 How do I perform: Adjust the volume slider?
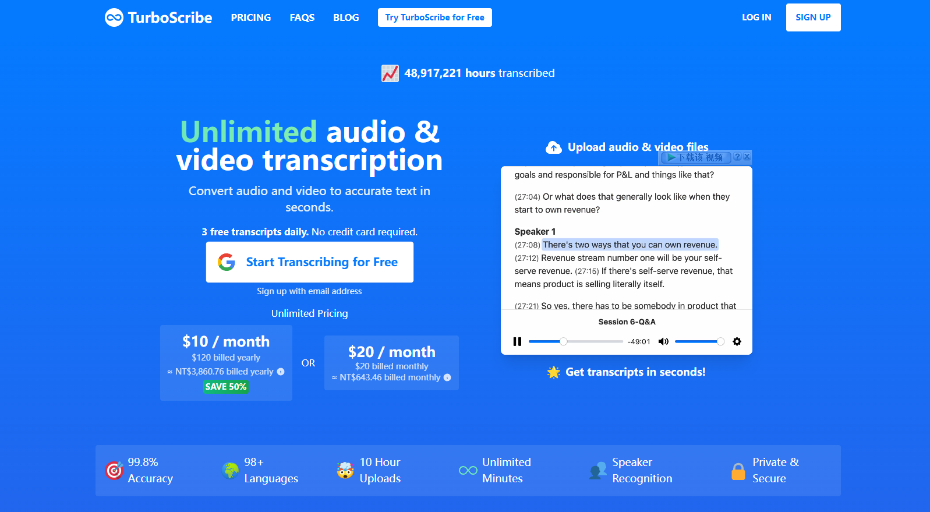pos(699,342)
